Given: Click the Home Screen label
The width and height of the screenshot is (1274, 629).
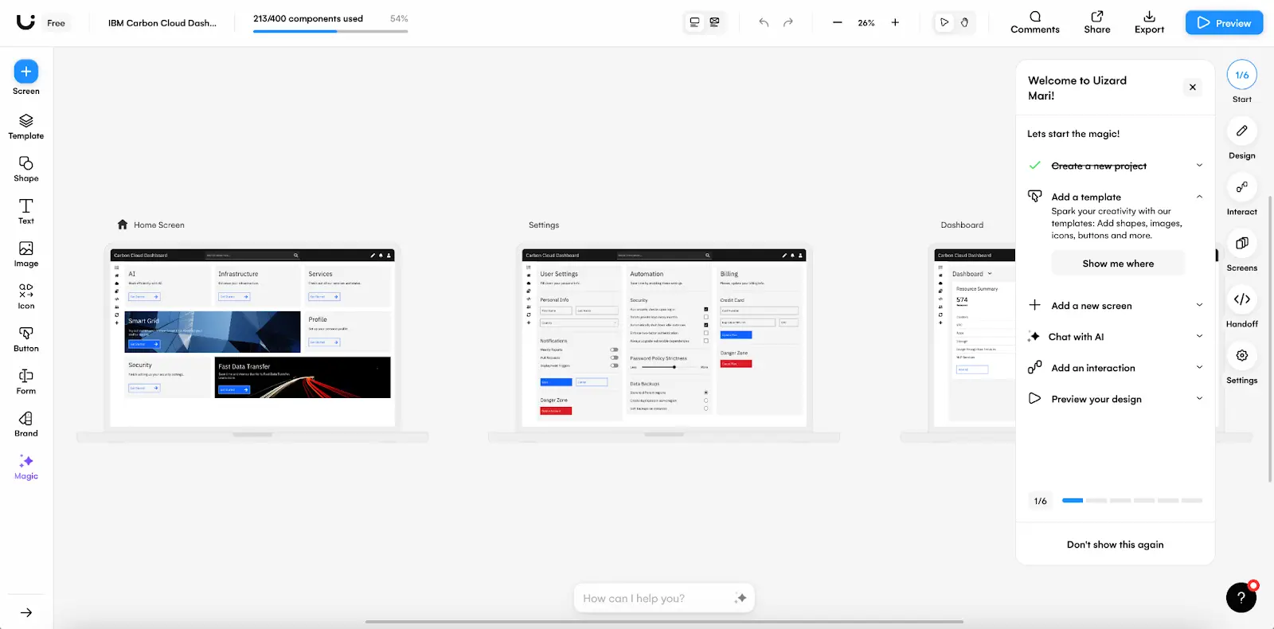Looking at the screenshot, I should [x=158, y=225].
